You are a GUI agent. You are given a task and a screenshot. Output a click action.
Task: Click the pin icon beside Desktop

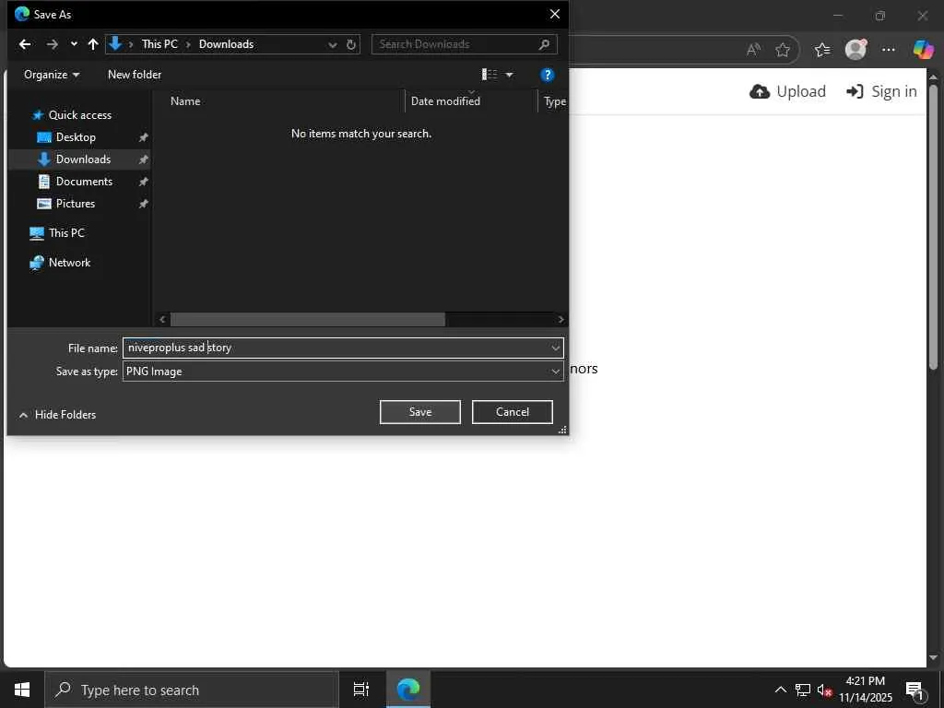pyautogui.click(x=143, y=138)
